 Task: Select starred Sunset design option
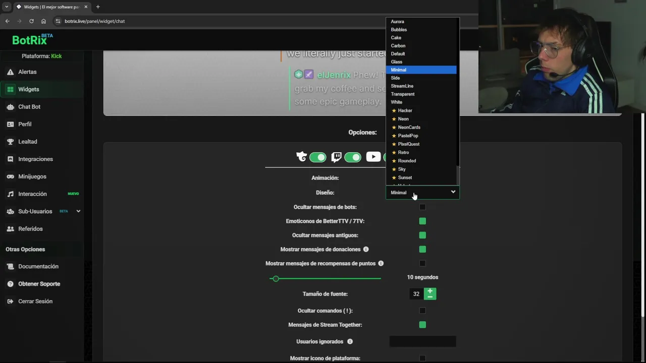point(421,177)
